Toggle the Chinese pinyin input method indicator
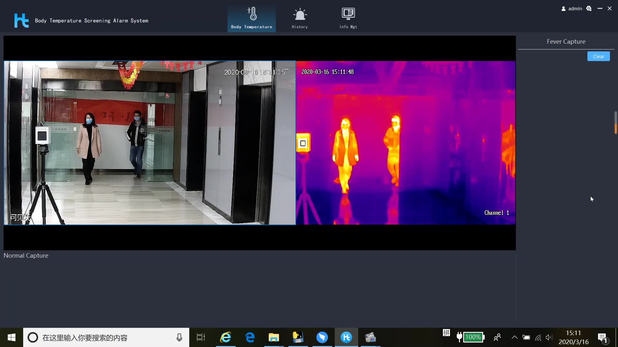Image resolution: width=618 pixels, height=347 pixels. coord(446,333)
